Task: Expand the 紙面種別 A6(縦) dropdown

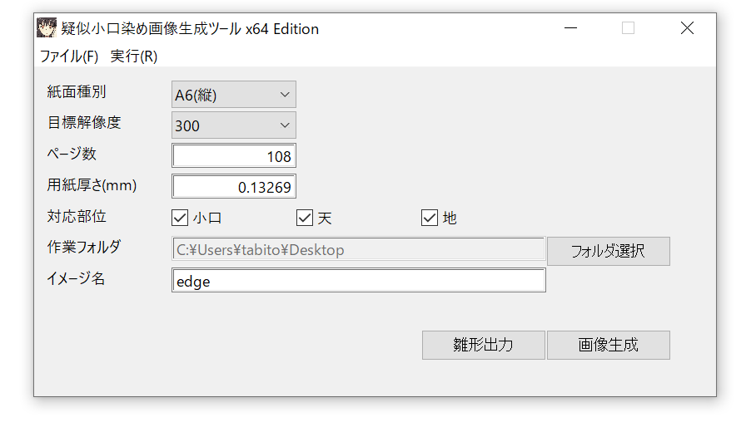Action: (233, 95)
